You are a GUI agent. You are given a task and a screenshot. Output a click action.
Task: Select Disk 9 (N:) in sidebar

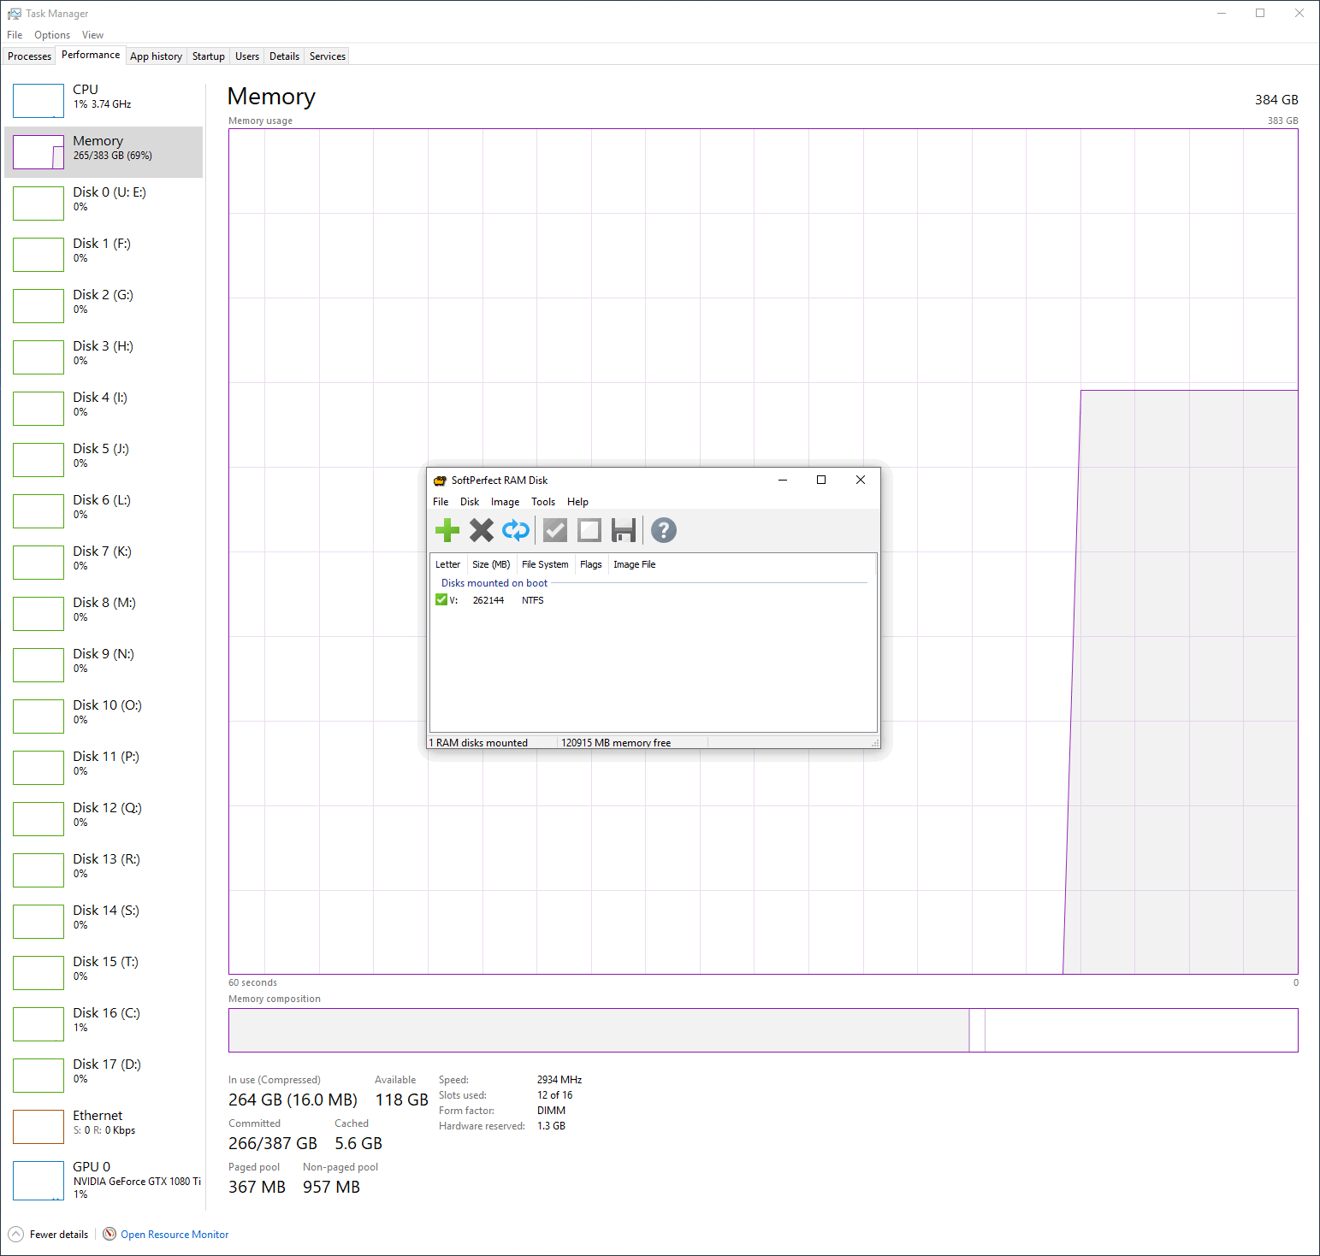pos(104,665)
